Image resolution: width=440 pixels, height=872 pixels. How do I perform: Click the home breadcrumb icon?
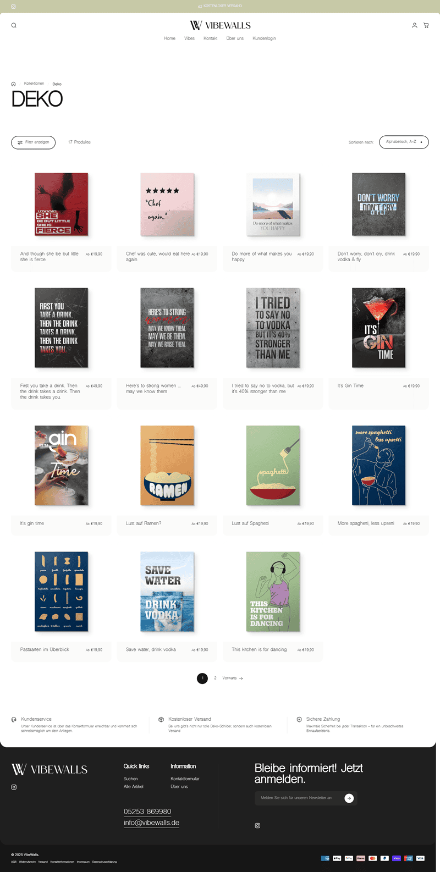[x=14, y=84]
